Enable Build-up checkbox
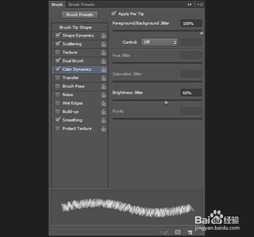The image size is (254, 237). tap(58, 112)
